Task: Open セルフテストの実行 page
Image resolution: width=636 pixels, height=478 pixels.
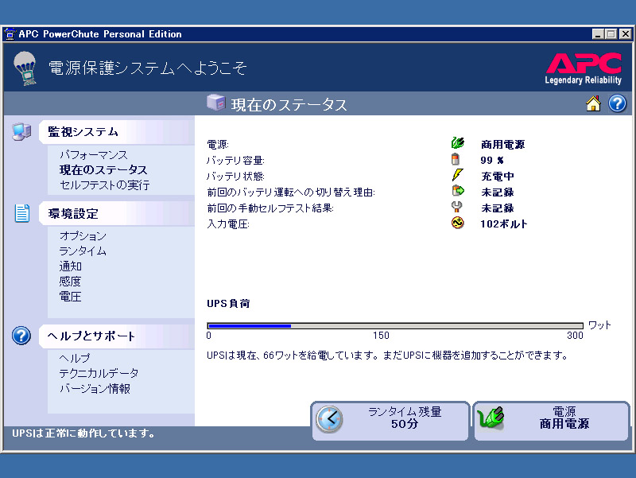Action: click(x=105, y=185)
